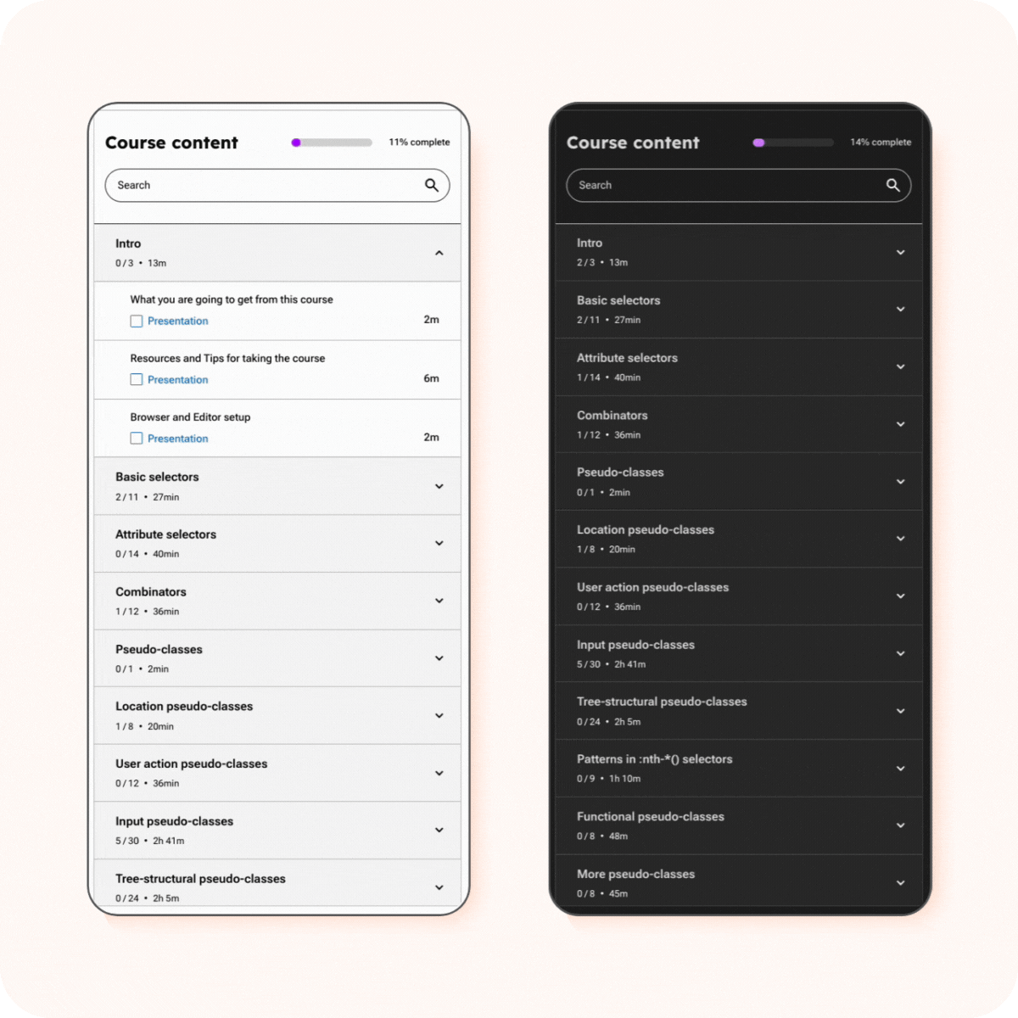1018x1018 pixels.
Task: Open Presentation link under Resources and Tips
Action: coord(177,380)
